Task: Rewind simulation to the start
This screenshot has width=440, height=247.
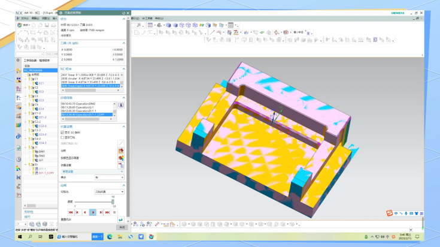Action: pyautogui.click(x=71, y=212)
